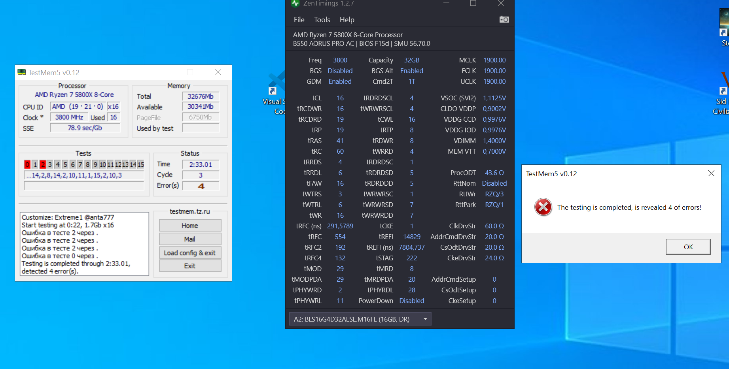The image size is (729, 369).
Task: Click the TestMem5 log output box
Action: [84, 244]
